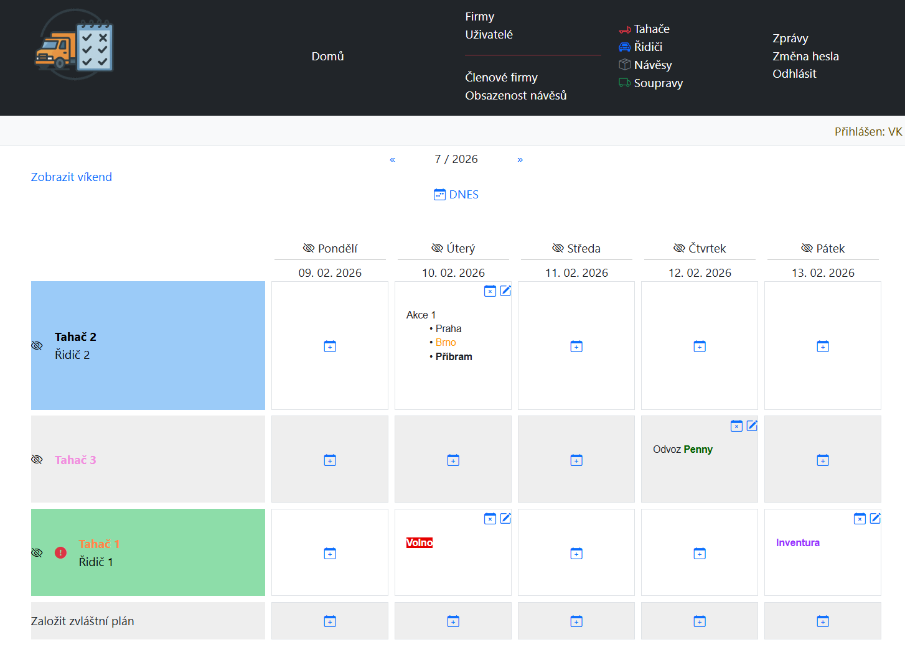Image resolution: width=905 pixels, height=655 pixels.
Task: Click the truck planner logo
Action: (x=74, y=44)
